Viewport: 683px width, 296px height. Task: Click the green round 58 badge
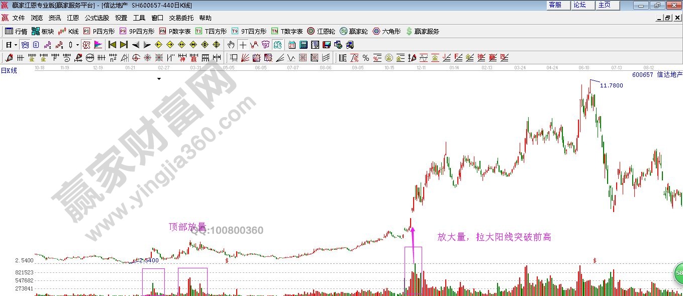click(x=678, y=273)
